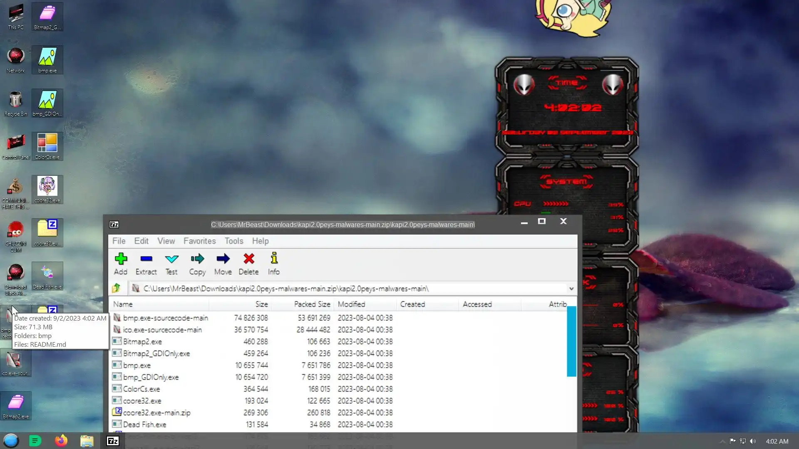Viewport: 799px width, 449px height.
Task: Go up one folder level icon
Action: tap(116, 288)
